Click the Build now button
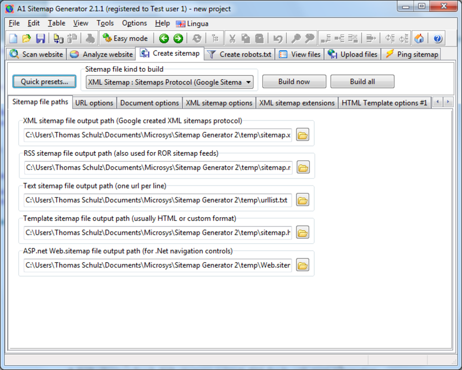Viewport: 462px width, 370px height. click(x=294, y=81)
